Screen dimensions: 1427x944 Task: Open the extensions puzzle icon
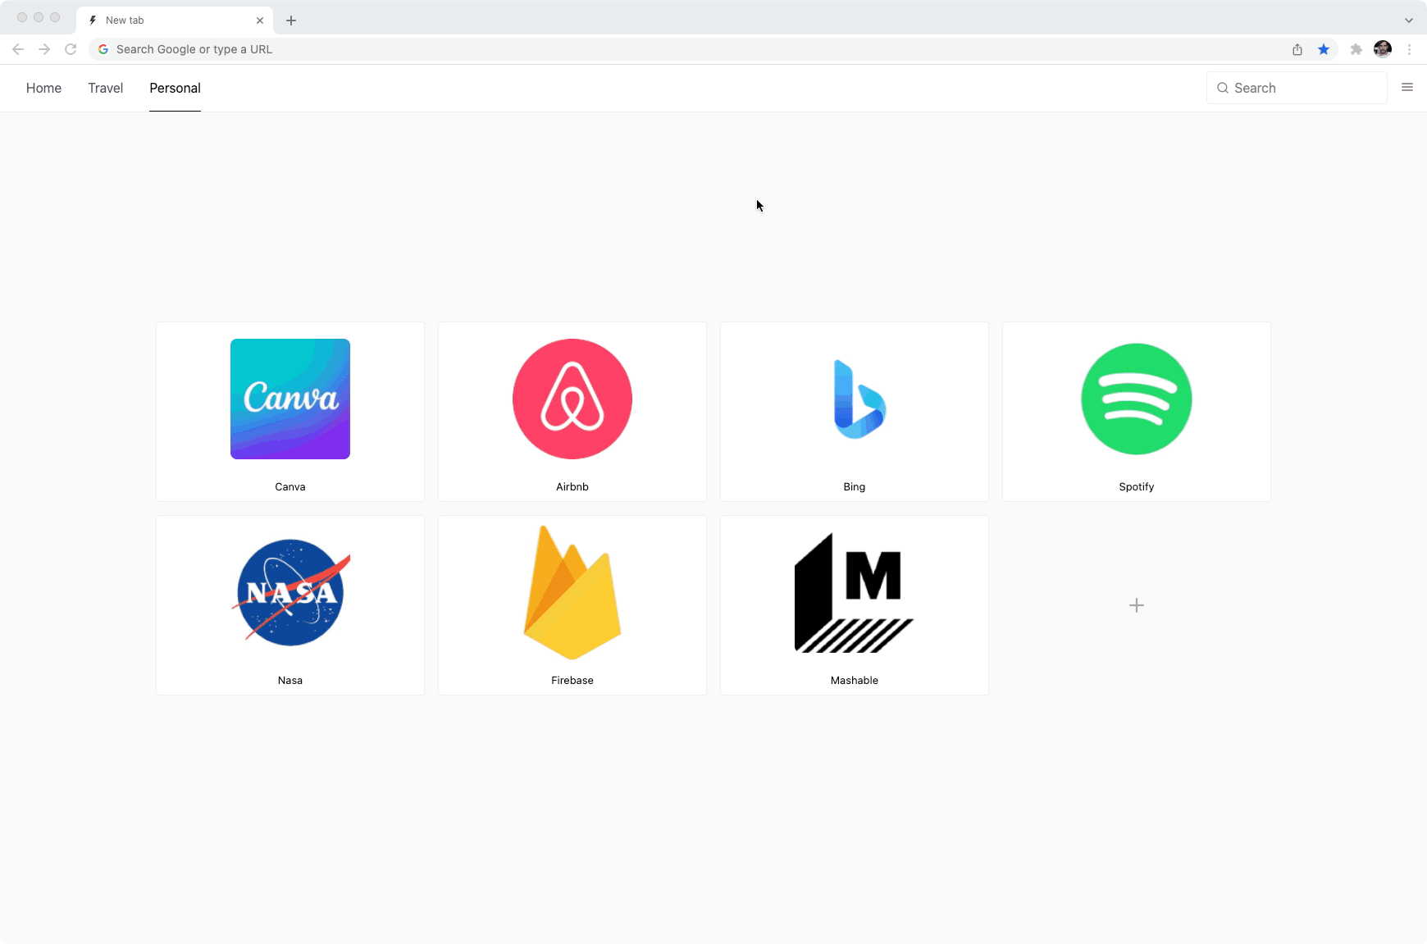1356,49
